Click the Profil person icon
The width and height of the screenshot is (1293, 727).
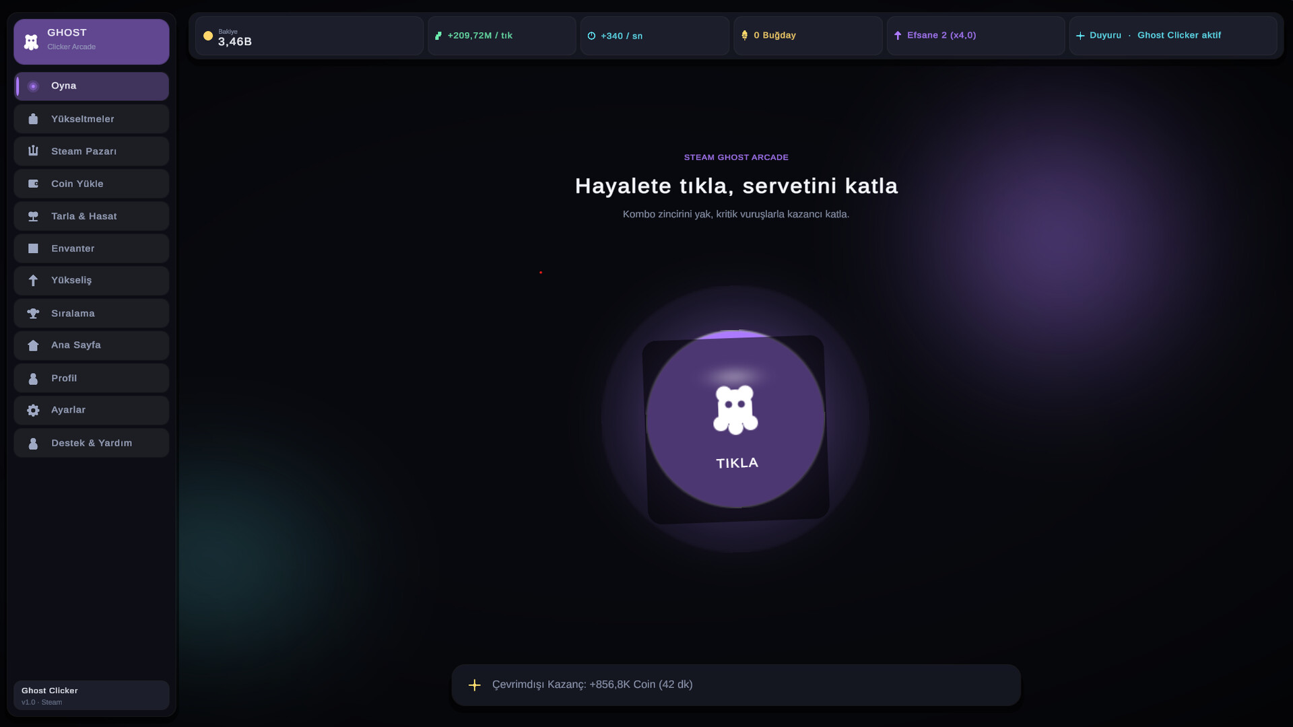pos(33,378)
